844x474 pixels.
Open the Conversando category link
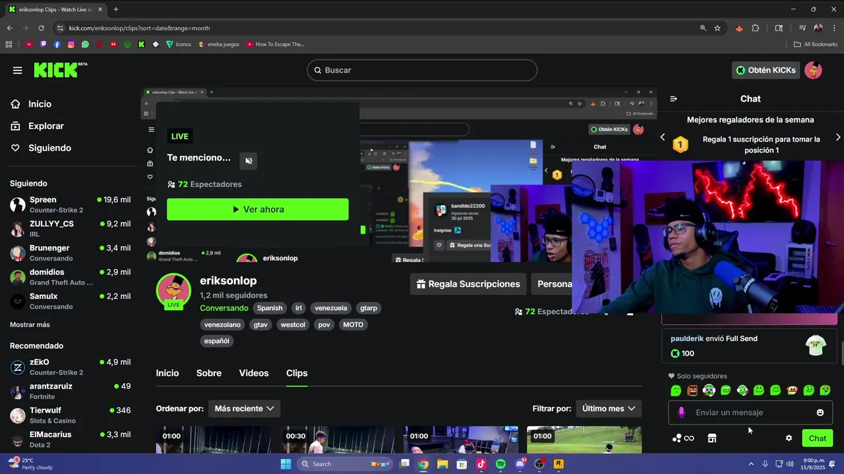pos(224,308)
